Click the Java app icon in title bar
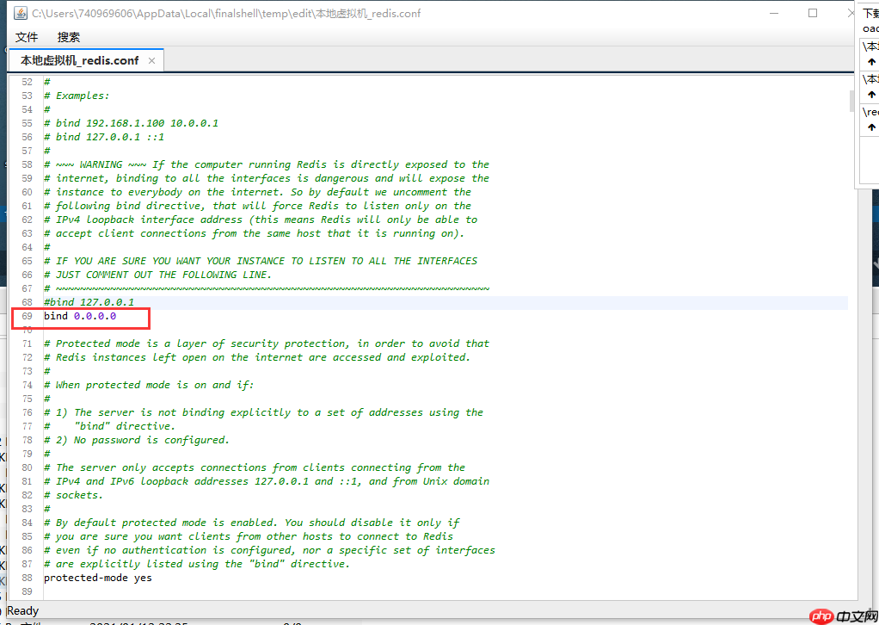 [x=20, y=13]
